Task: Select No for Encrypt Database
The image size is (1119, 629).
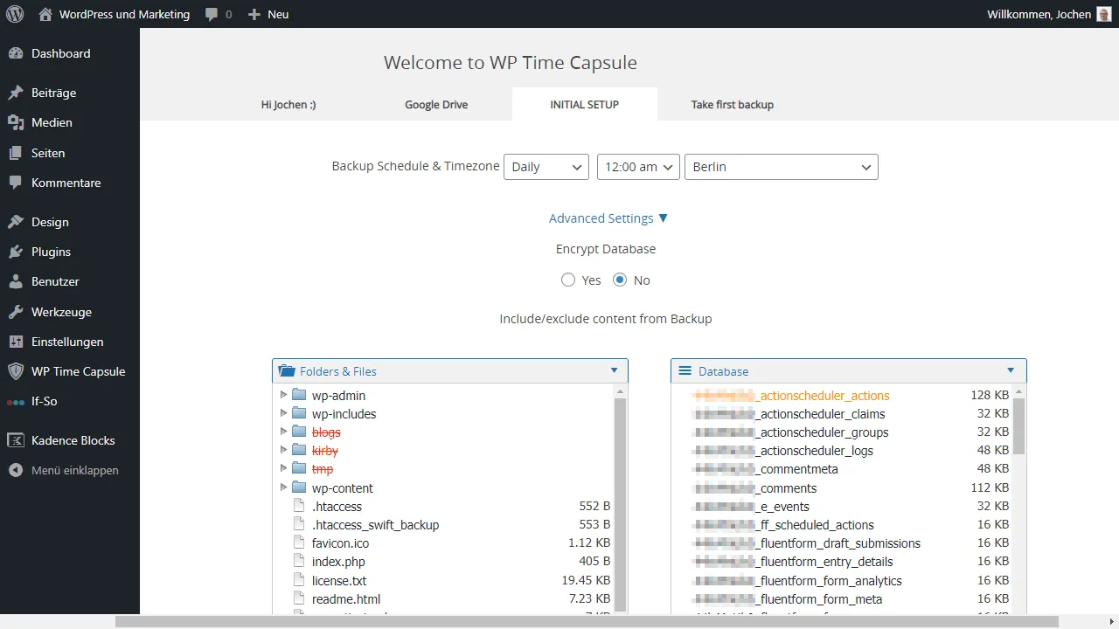Action: pos(620,280)
